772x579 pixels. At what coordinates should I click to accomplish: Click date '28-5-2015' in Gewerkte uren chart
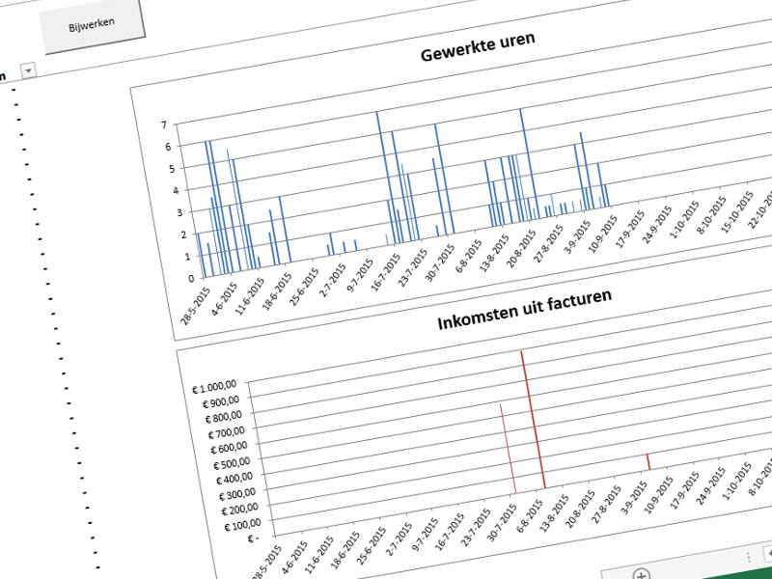pos(196,306)
